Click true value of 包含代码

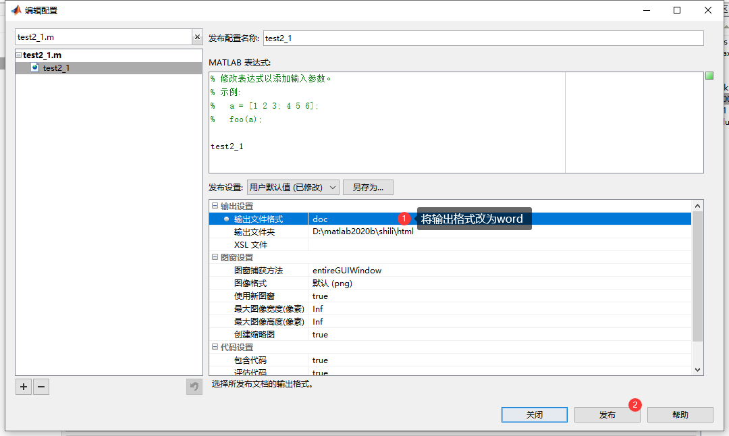pos(320,360)
